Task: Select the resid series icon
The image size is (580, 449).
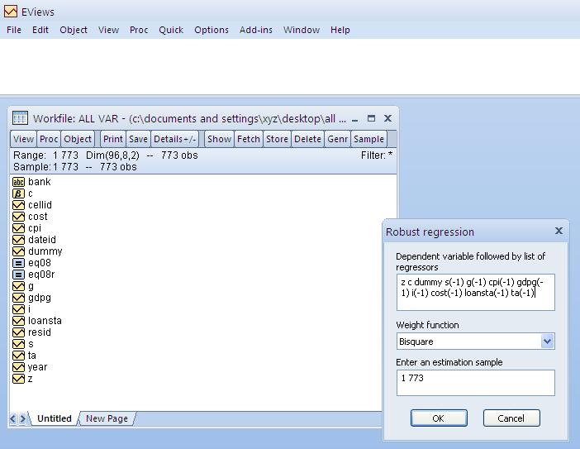Action: click(18, 332)
